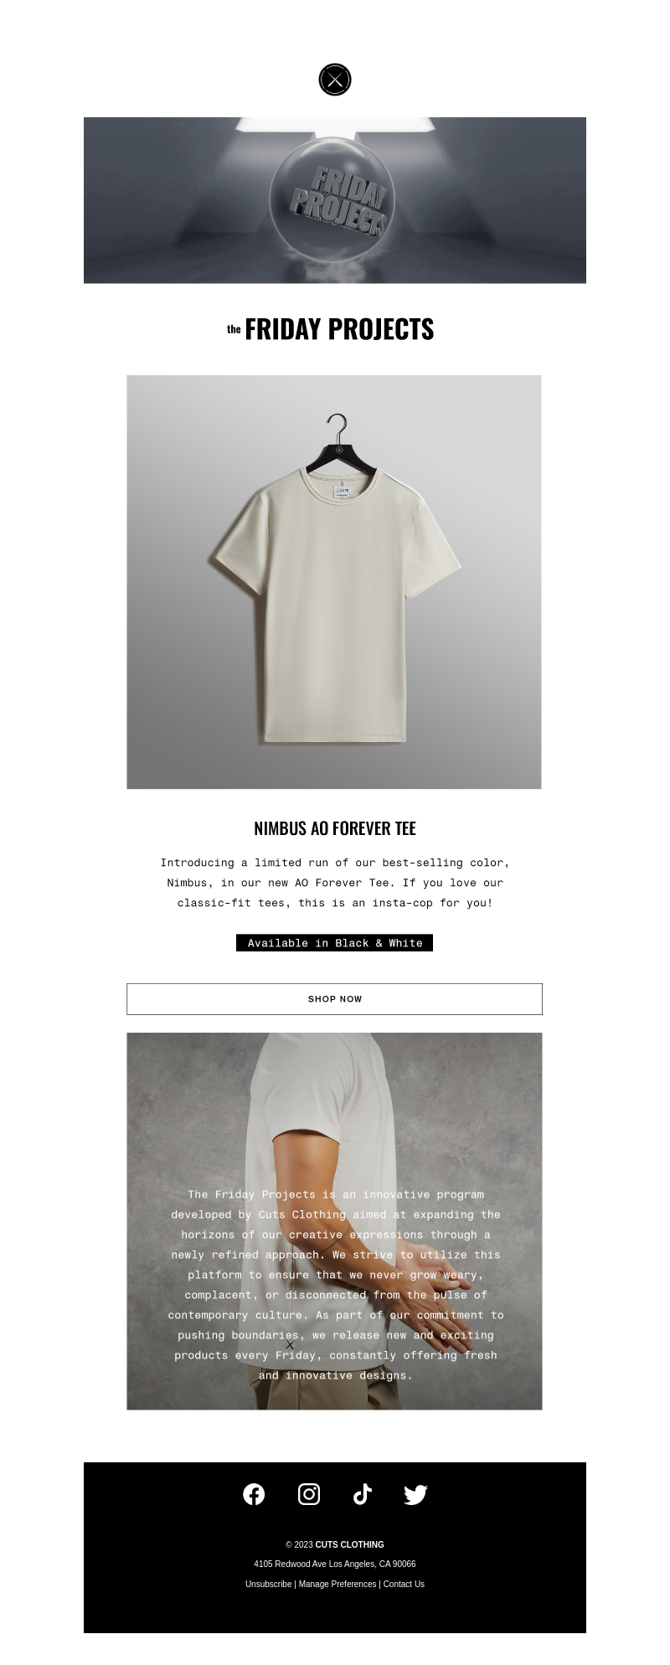Click the Friday Projects heading

point(331,329)
